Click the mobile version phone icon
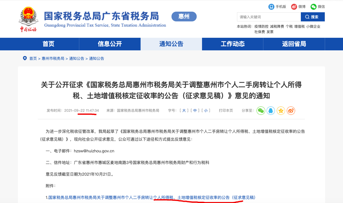 [x=271, y=7]
